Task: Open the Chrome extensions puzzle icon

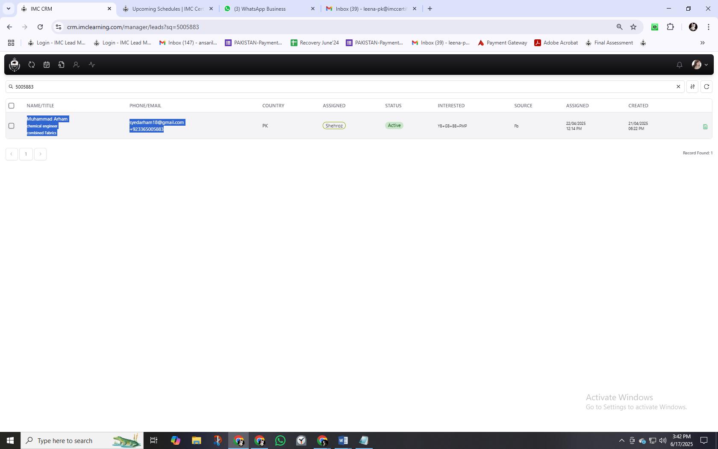Action: pyautogui.click(x=670, y=27)
